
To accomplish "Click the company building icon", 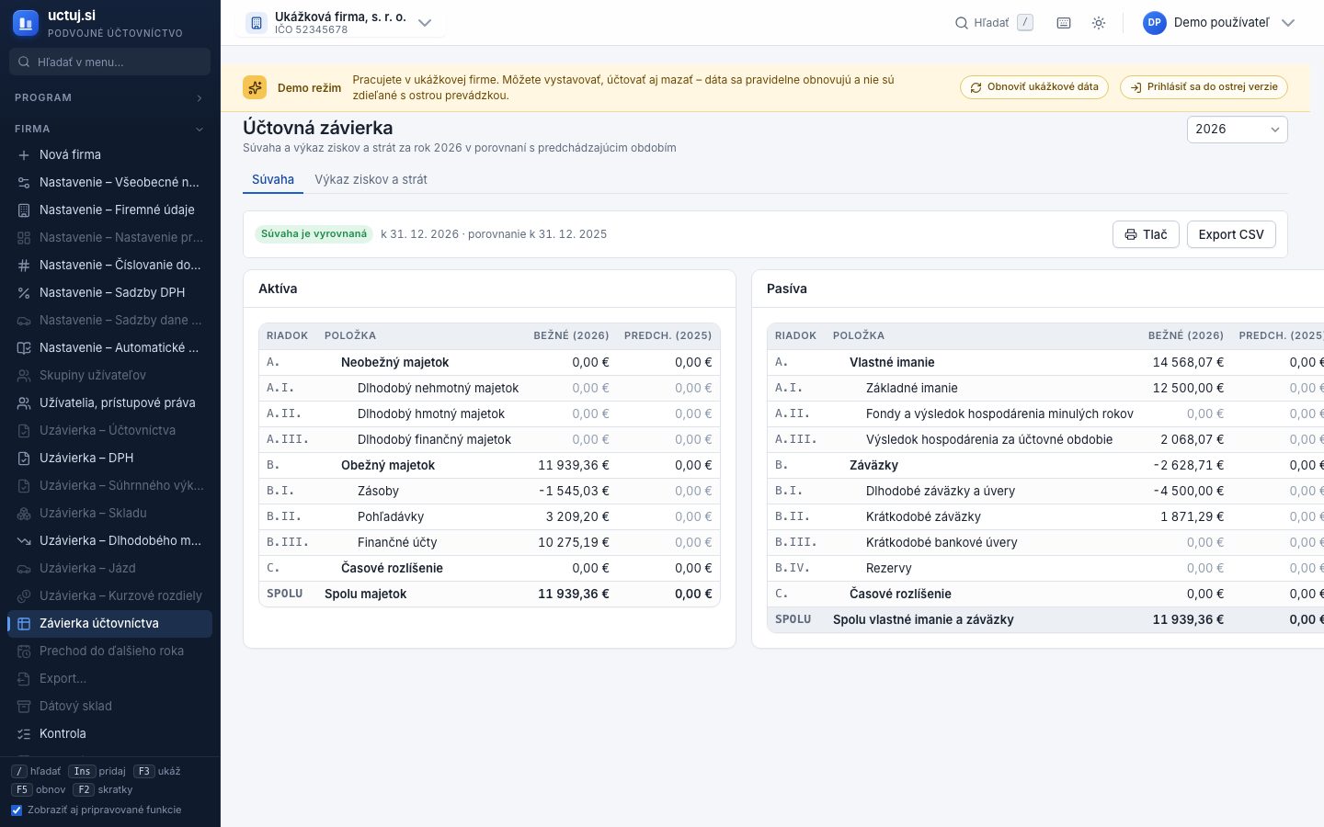I will [257, 23].
